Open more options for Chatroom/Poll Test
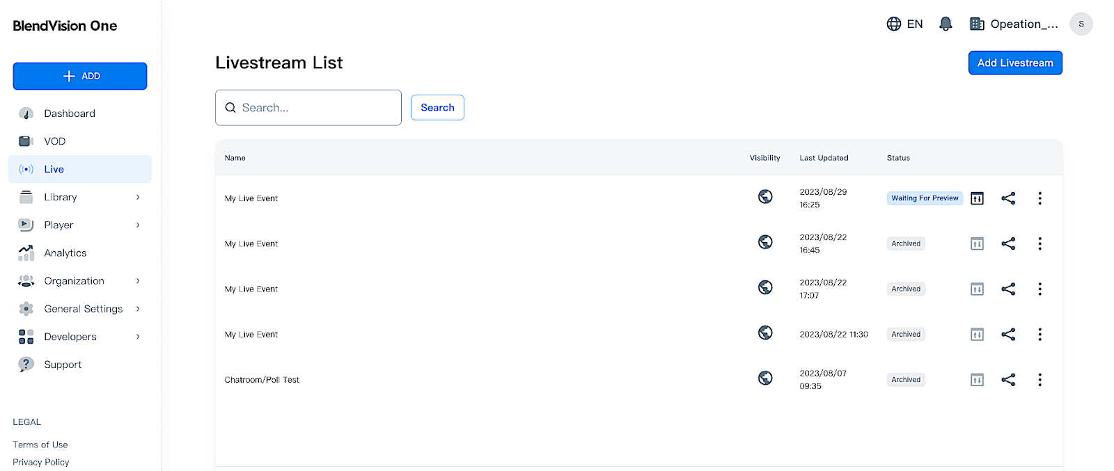 click(1040, 379)
